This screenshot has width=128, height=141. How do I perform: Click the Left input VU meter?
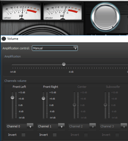(22, 11)
